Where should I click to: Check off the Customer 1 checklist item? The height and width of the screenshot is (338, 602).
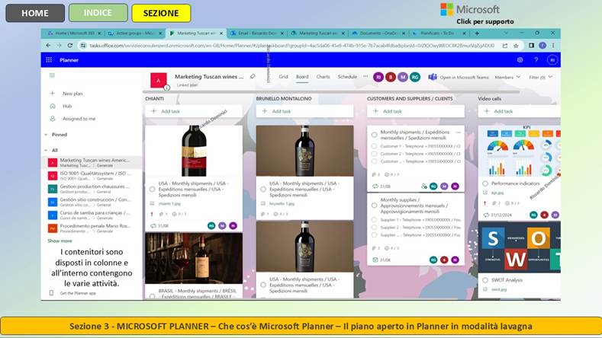(x=375, y=145)
